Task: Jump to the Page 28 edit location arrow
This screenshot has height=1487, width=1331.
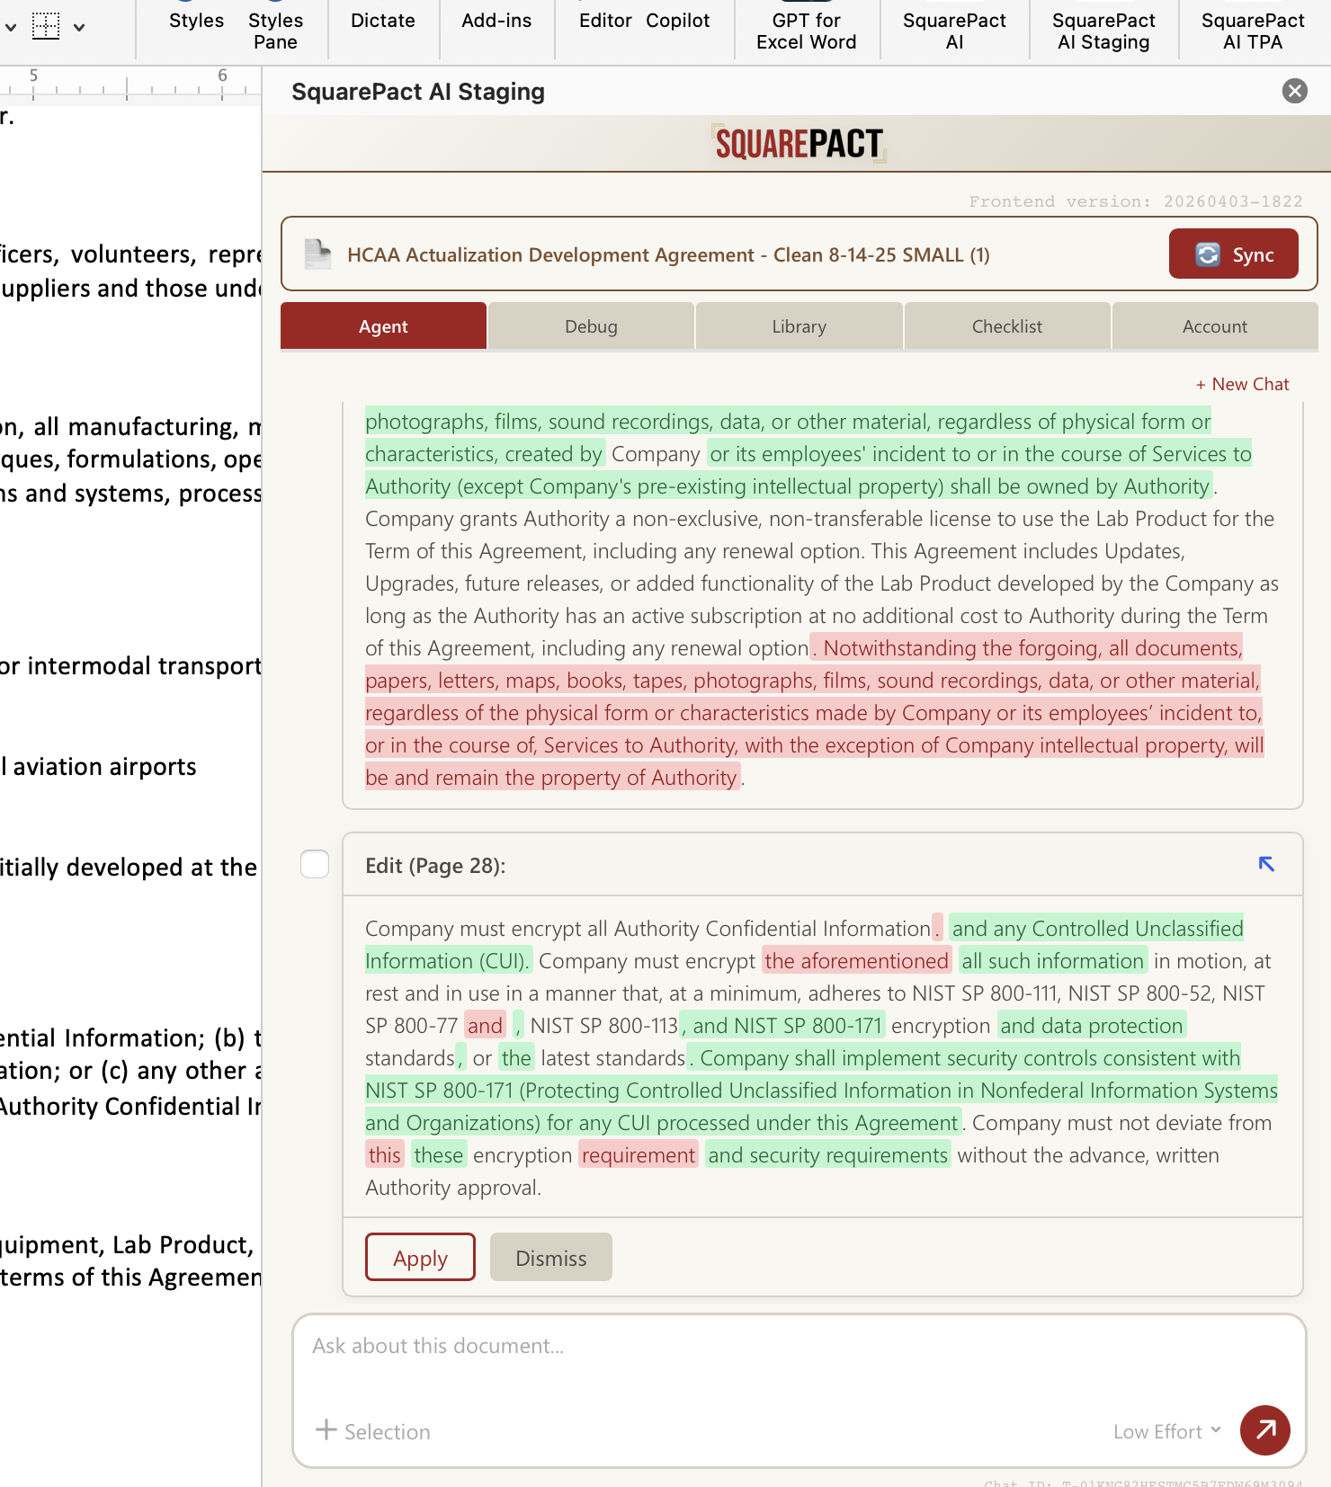Action: pos(1266,864)
